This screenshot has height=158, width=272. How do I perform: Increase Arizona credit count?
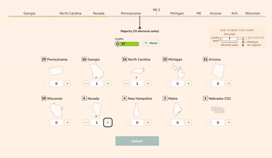(229, 84)
